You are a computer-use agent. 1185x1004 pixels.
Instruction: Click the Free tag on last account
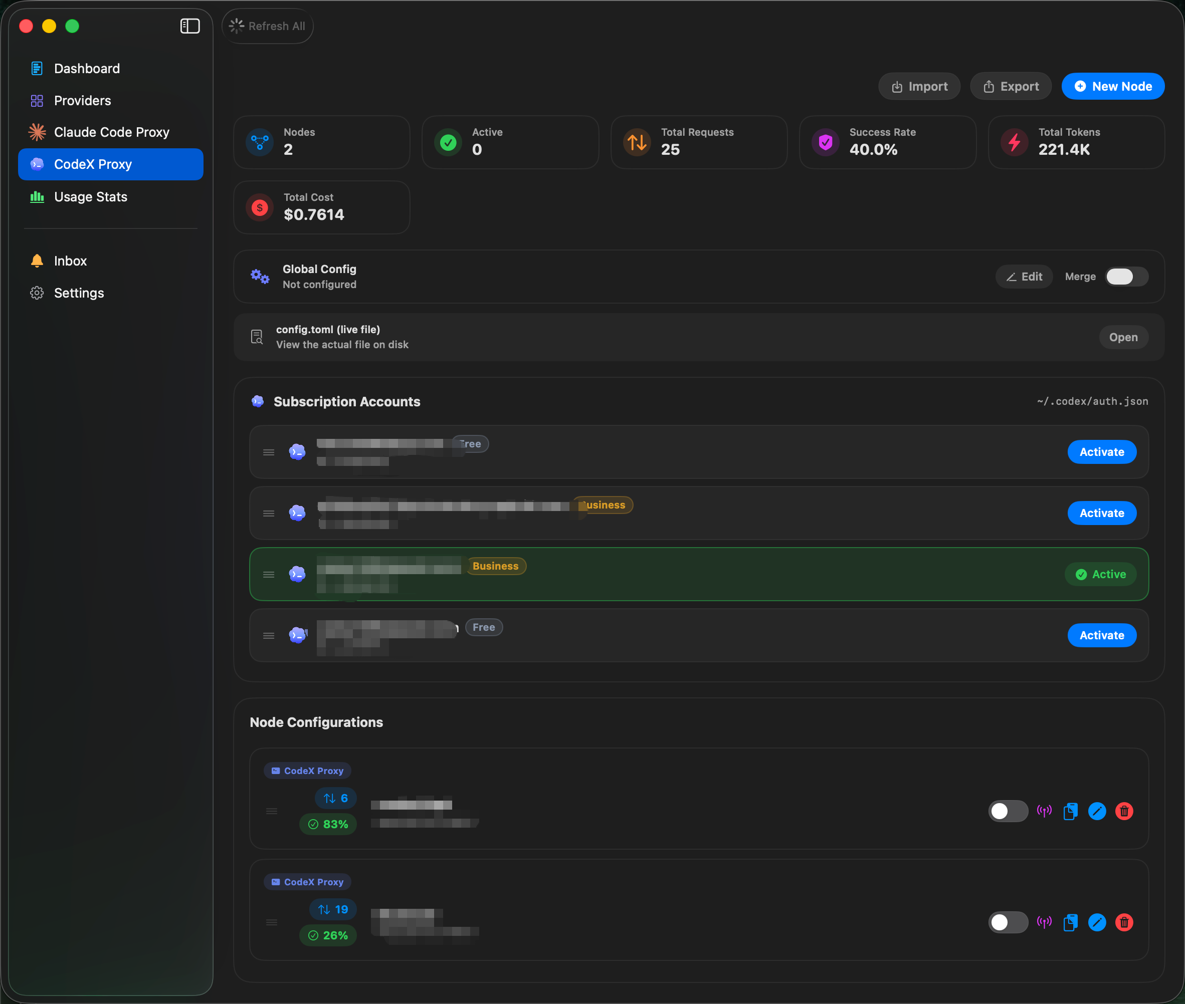pos(483,627)
